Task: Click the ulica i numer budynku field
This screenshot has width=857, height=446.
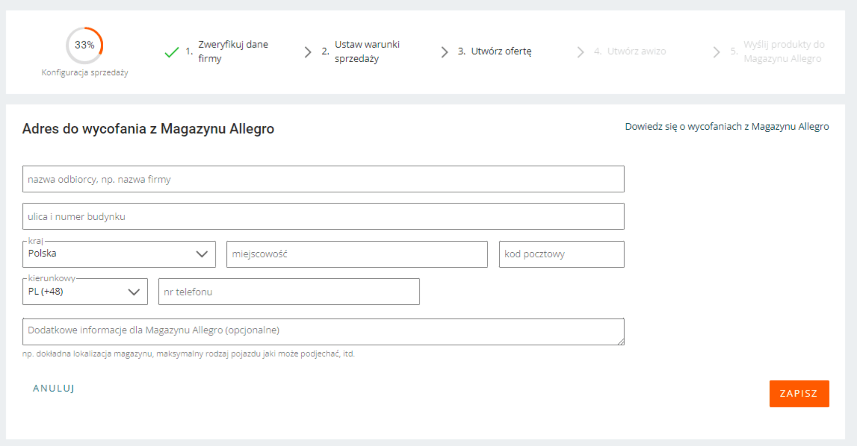Action: point(323,216)
